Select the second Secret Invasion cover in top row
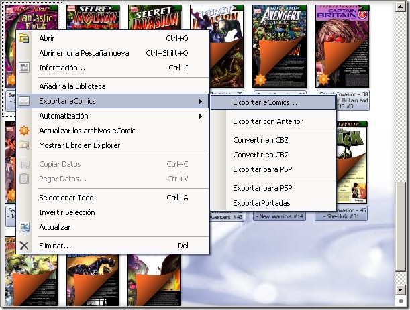410x310 pixels. click(93, 17)
